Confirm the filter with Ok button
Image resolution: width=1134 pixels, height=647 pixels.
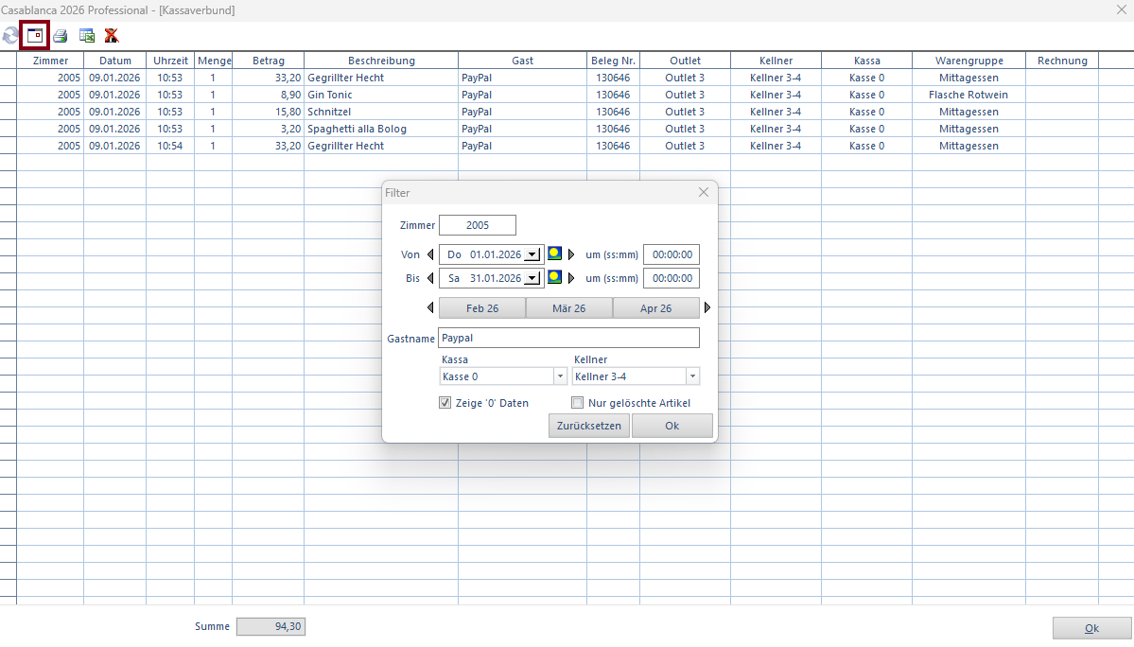pyautogui.click(x=672, y=426)
